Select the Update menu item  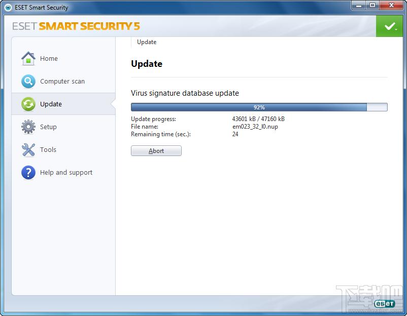(63, 104)
